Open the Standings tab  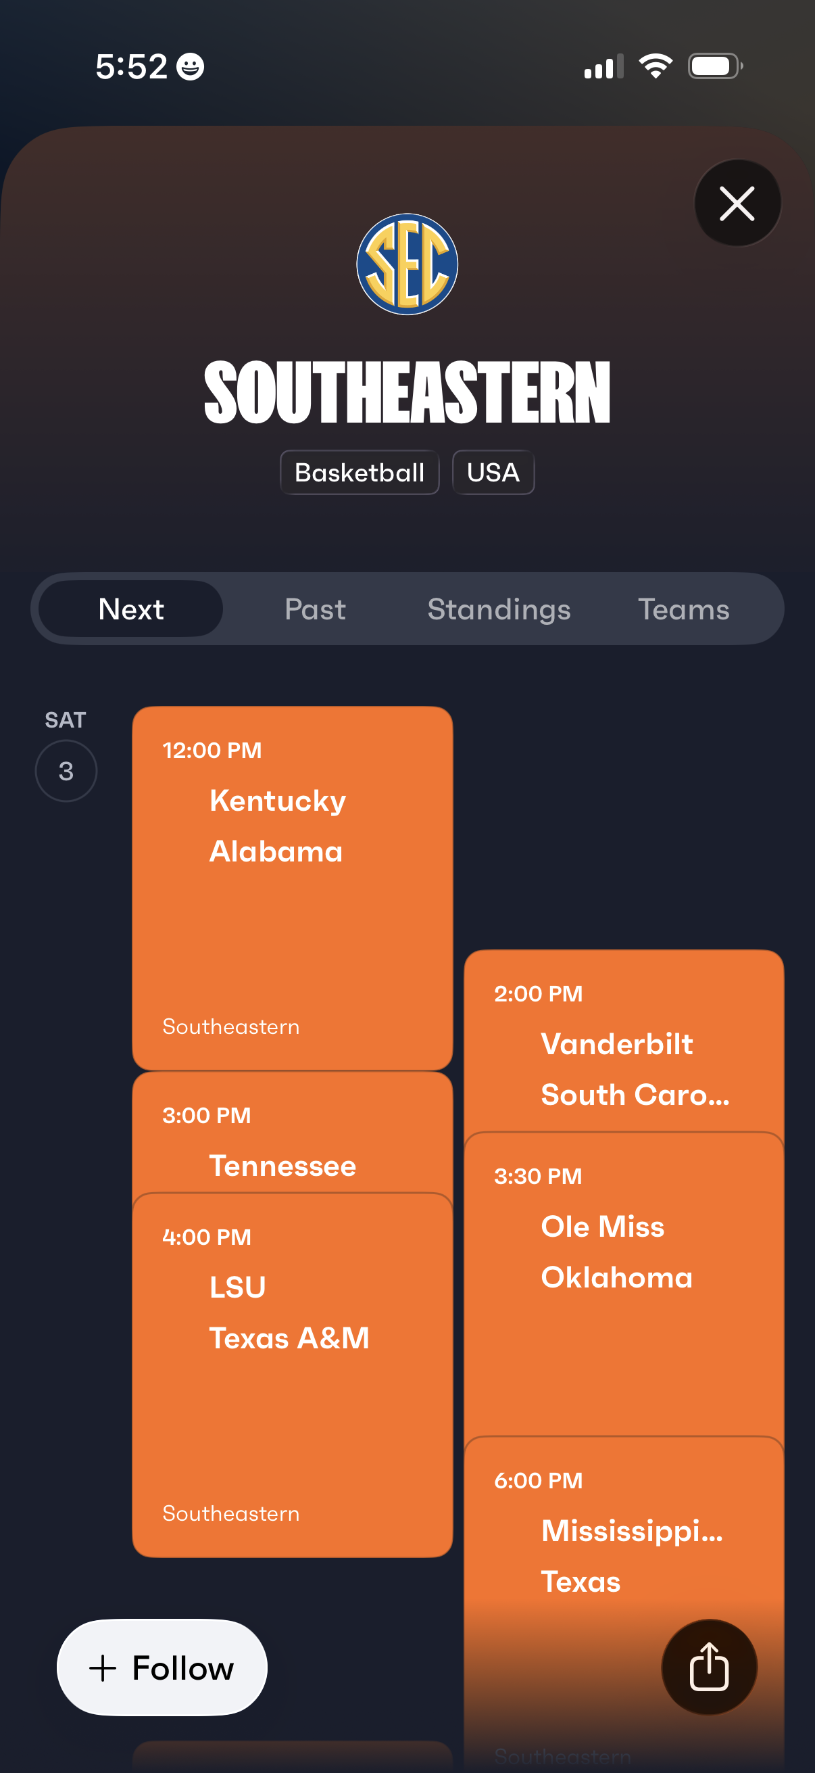(499, 609)
